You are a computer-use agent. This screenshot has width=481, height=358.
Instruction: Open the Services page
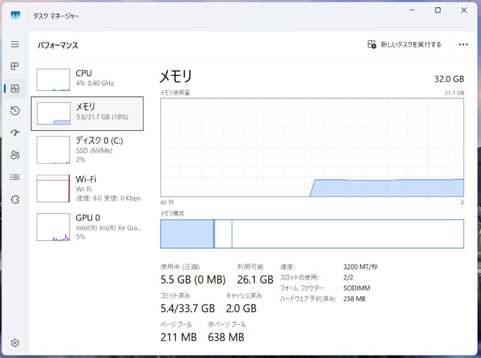coord(15,199)
